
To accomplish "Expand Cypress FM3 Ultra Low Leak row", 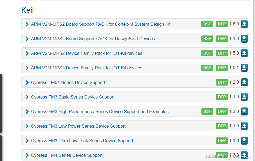I will 27,141.
